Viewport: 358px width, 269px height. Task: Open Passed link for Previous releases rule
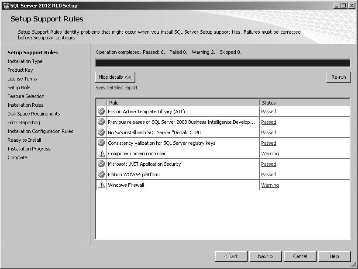click(269, 122)
